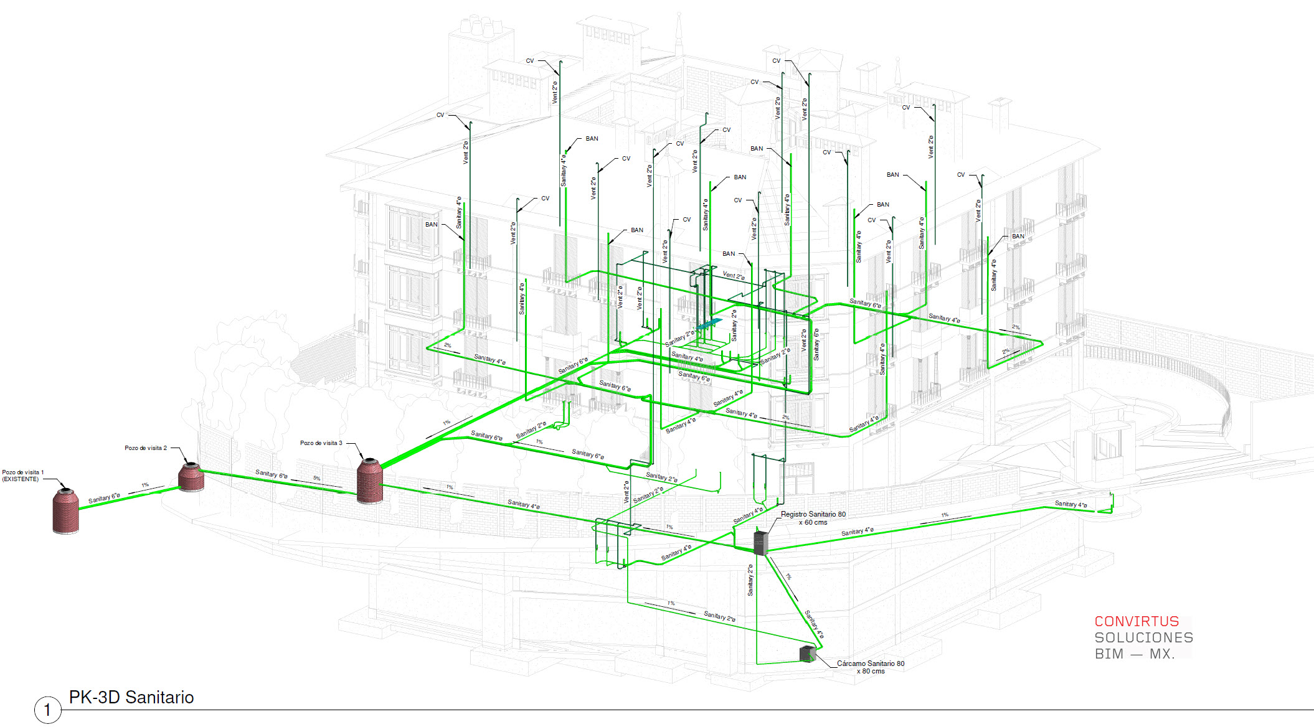This screenshot has height=727, width=1314.
Task: Click the Pozo de visita 1 manhole
Action: 65,511
